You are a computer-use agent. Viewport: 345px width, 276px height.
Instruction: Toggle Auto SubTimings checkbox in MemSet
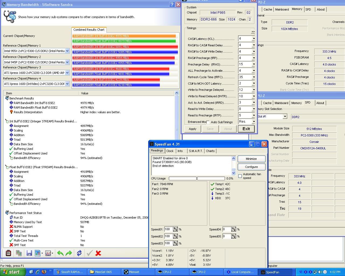208,122
